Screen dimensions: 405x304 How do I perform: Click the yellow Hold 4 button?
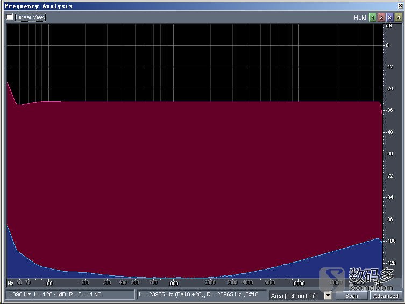(x=398, y=17)
